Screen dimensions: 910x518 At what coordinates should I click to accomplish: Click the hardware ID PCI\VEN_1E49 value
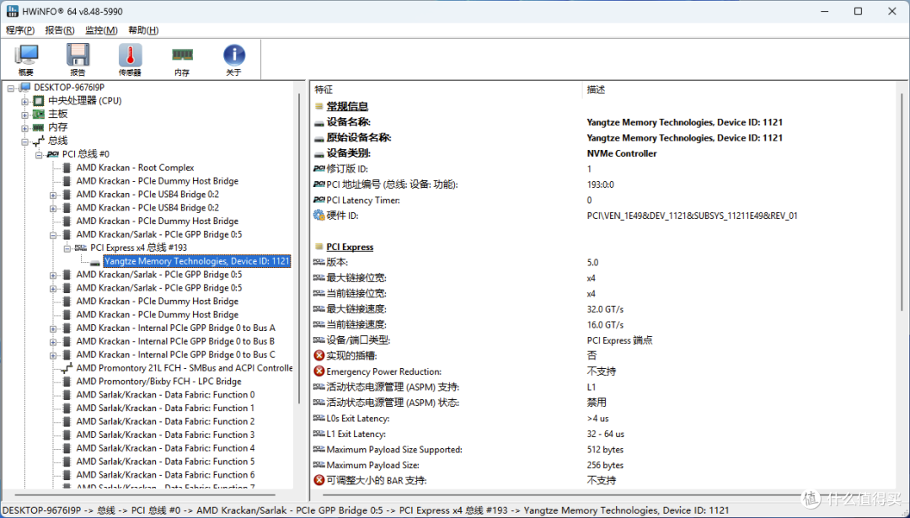coord(692,216)
